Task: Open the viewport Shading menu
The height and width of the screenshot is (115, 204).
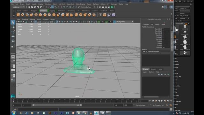Action: pos(25,19)
